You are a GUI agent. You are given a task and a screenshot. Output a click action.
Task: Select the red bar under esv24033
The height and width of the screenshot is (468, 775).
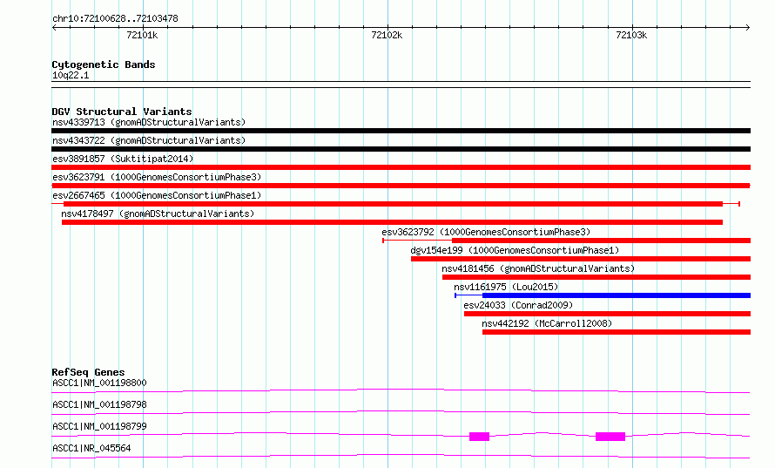coord(608,314)
